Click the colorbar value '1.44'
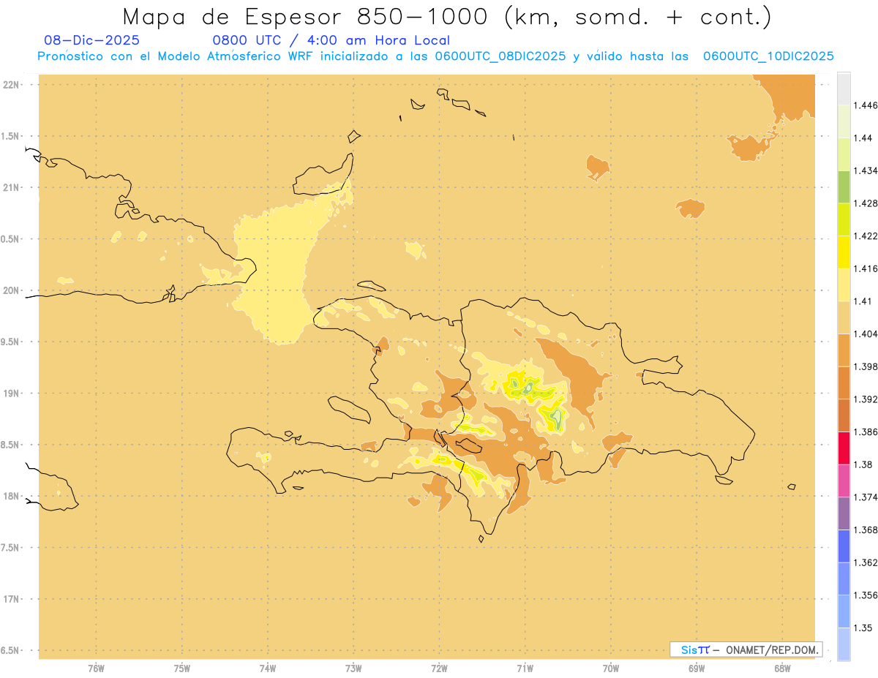The width and height of the screenshot is (878, 678). pos(863,138)
